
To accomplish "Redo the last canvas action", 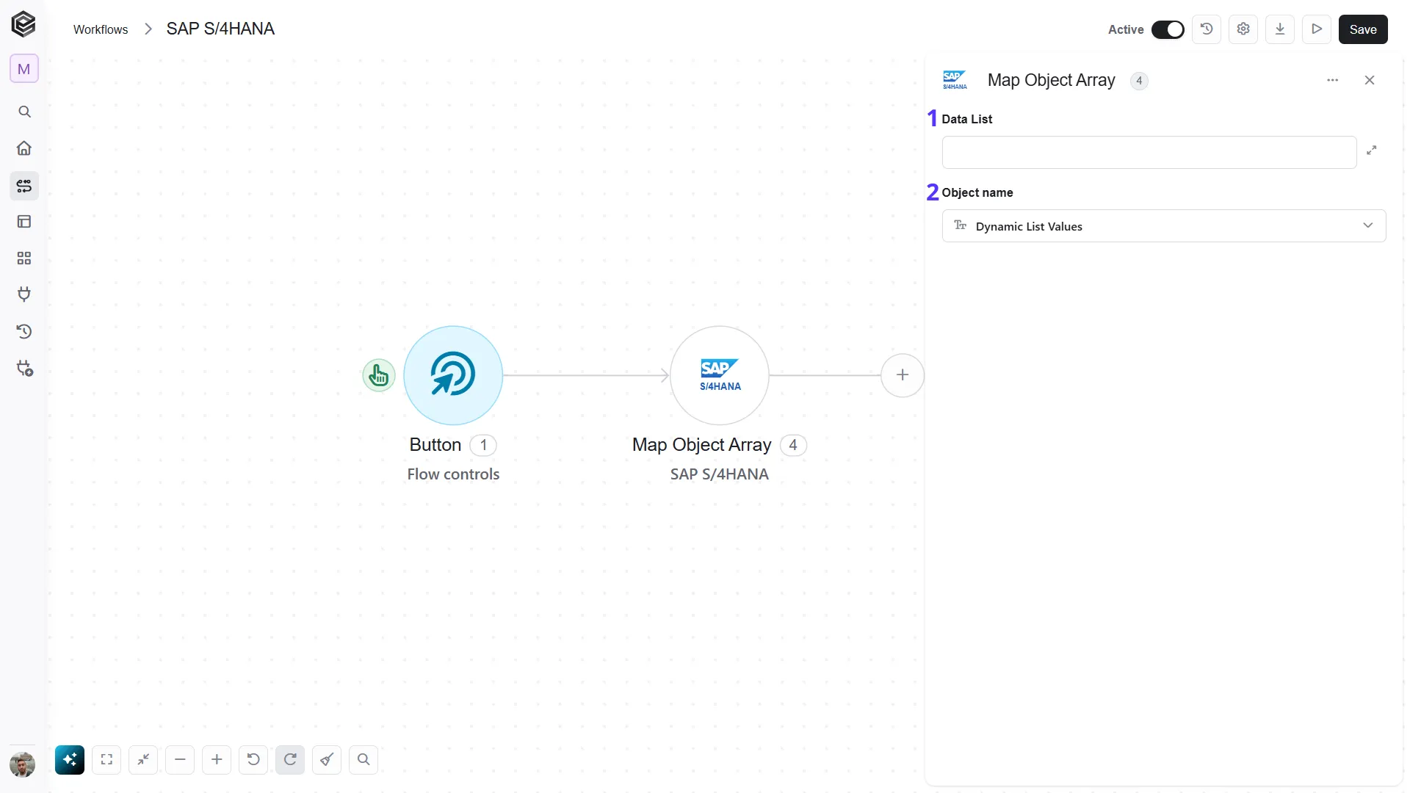I will pyautogui.click(x=290, y=760).
